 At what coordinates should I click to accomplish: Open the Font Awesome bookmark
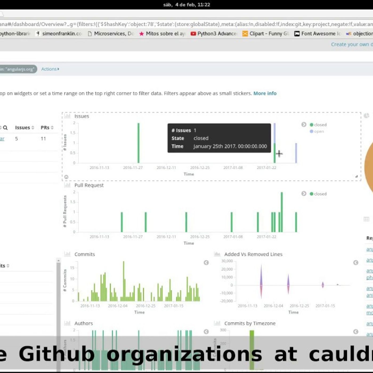pyautogui.click(x=317, y=34)
